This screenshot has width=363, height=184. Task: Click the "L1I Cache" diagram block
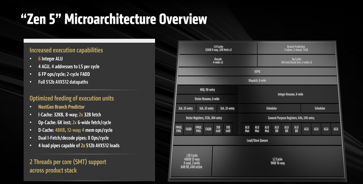pos(218,48)
